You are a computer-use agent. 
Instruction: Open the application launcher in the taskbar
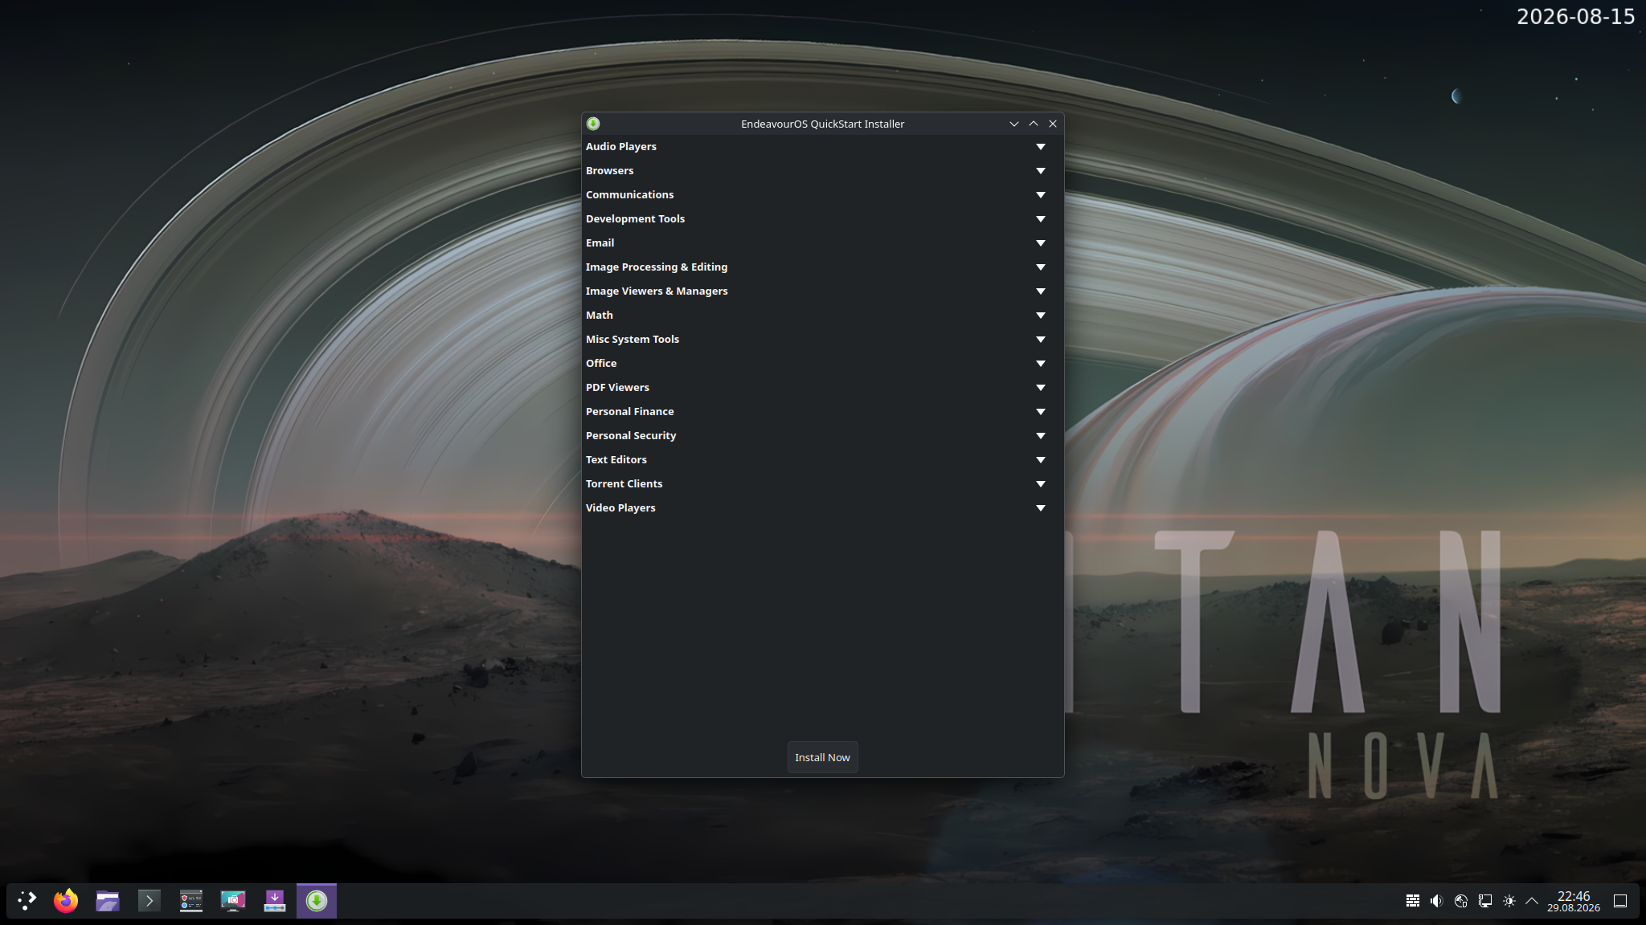tap(27, 901)
